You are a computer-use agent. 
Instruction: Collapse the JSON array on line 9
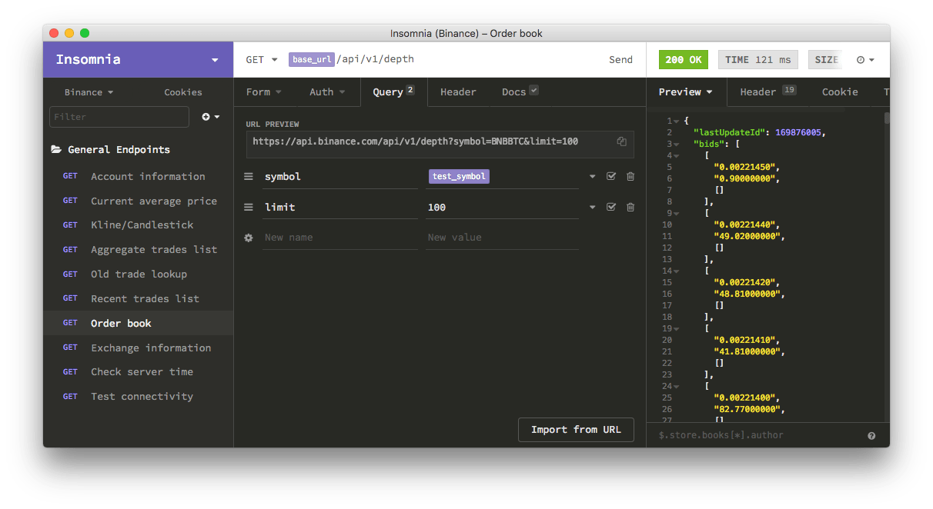(677, 213)
